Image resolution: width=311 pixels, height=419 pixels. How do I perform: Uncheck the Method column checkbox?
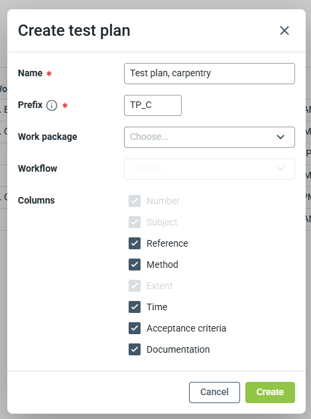pos(135,265)
